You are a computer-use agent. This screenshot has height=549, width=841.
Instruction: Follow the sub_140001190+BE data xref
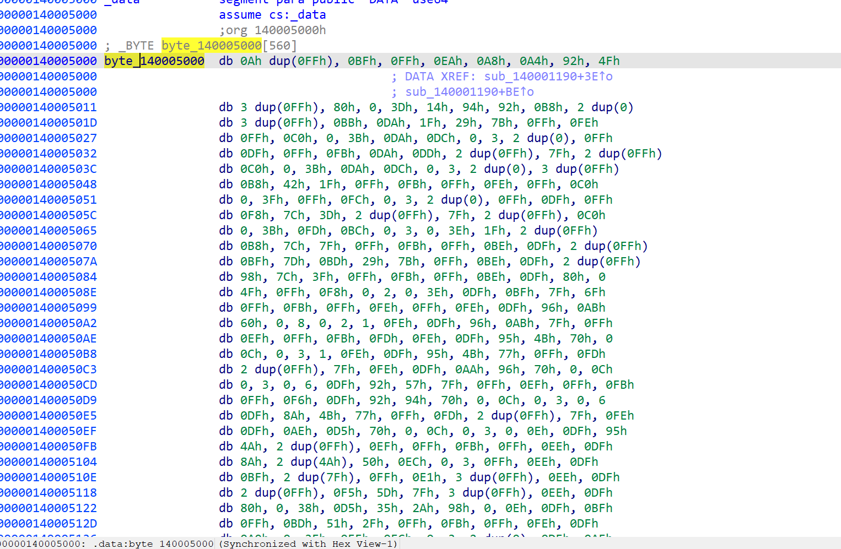click(x=470, y=92)
